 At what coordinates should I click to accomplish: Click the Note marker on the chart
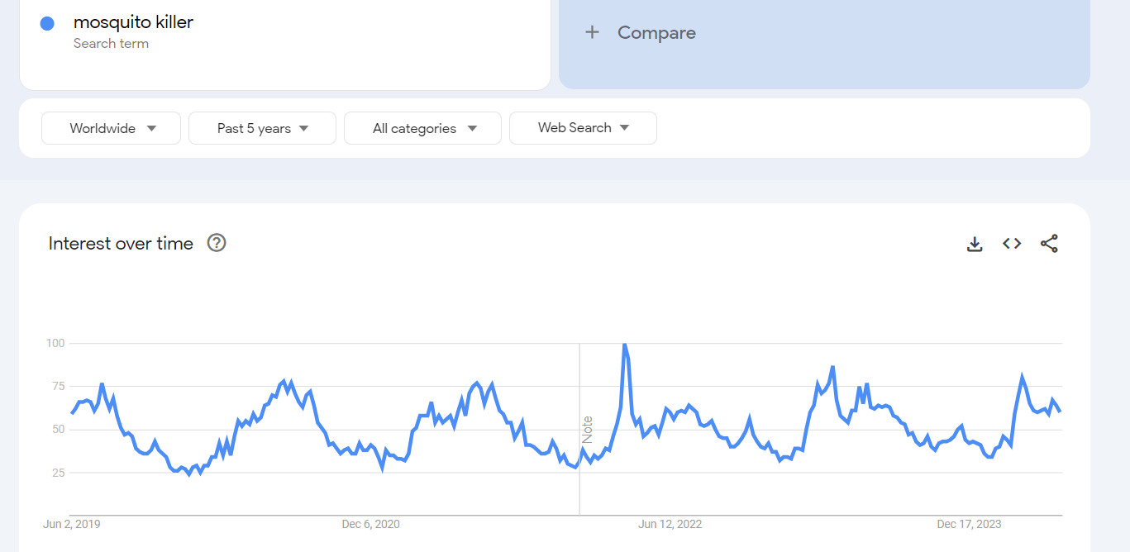coord(588,430)
